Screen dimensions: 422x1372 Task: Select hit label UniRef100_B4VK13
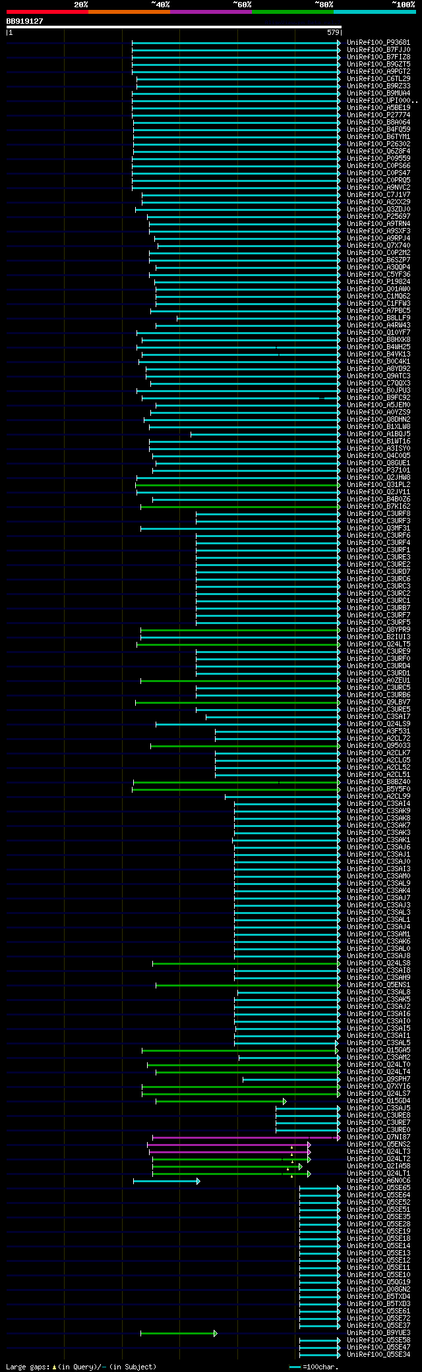pos(378,355)
